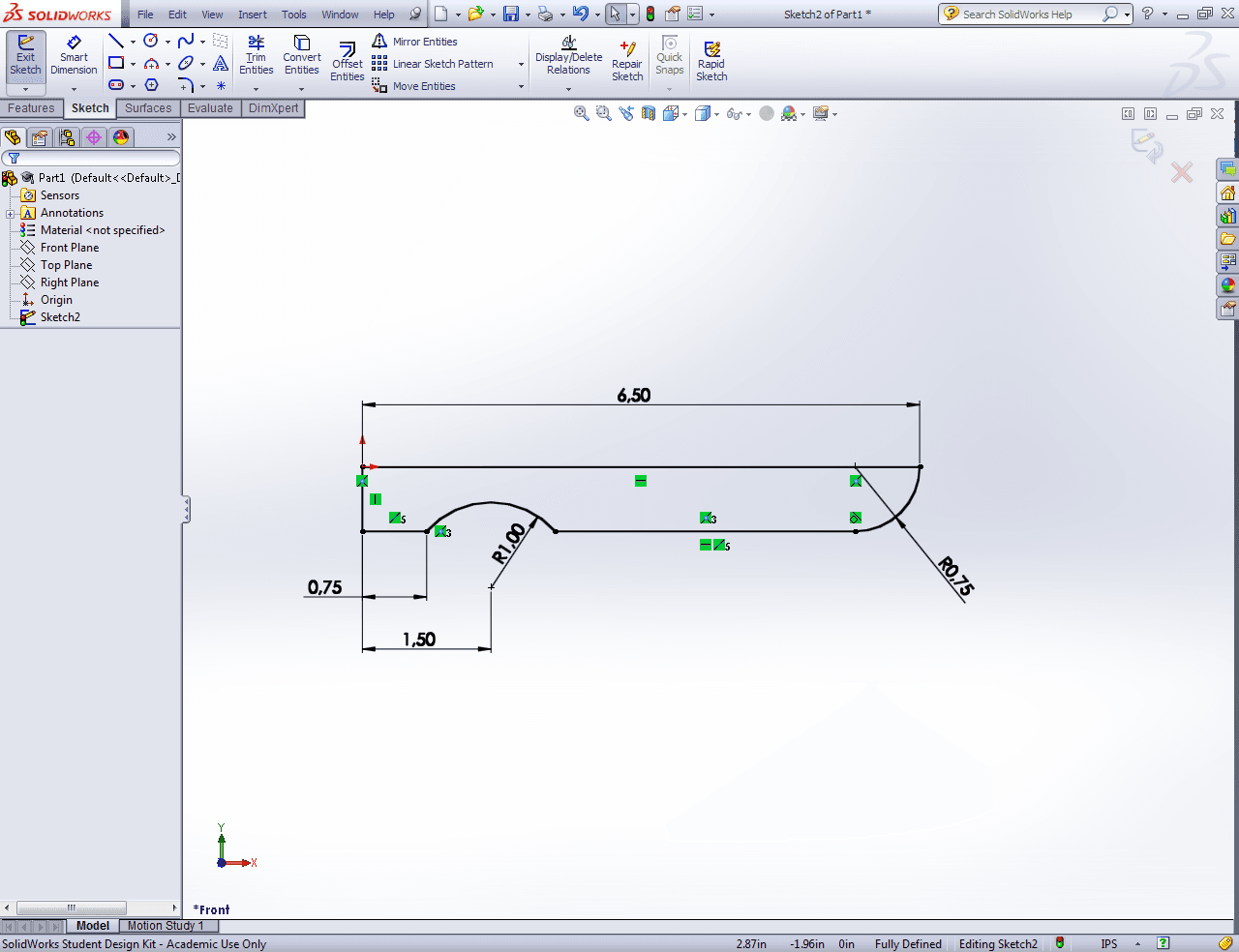Select the 6,50 dimension in the sketch

click(634, 395)
